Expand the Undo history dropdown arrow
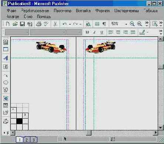 [70, 24]
